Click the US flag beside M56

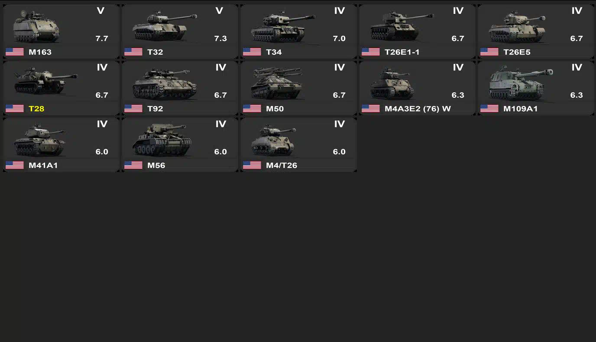point(133,165)
